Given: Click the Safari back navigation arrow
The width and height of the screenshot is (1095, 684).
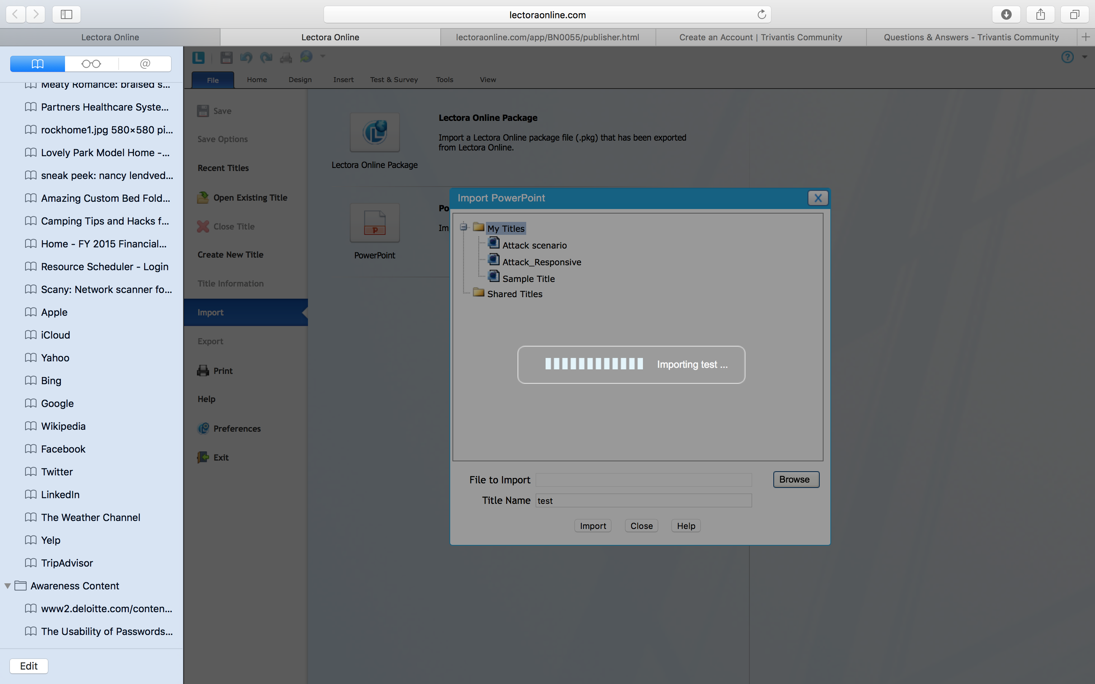Looking at the screenshot, I should pyautogui.click(x=15, y=14).
